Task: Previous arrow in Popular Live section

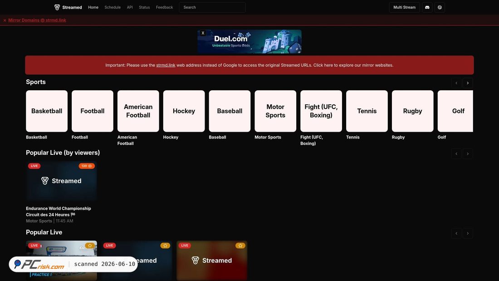Action: point(456,233)
